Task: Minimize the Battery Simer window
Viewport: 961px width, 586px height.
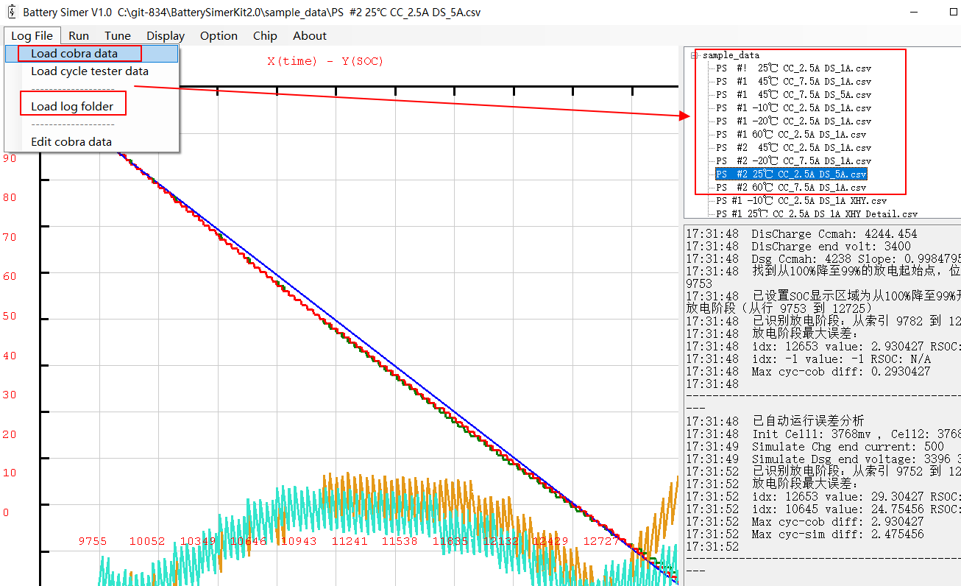Action: click(915, 13)
